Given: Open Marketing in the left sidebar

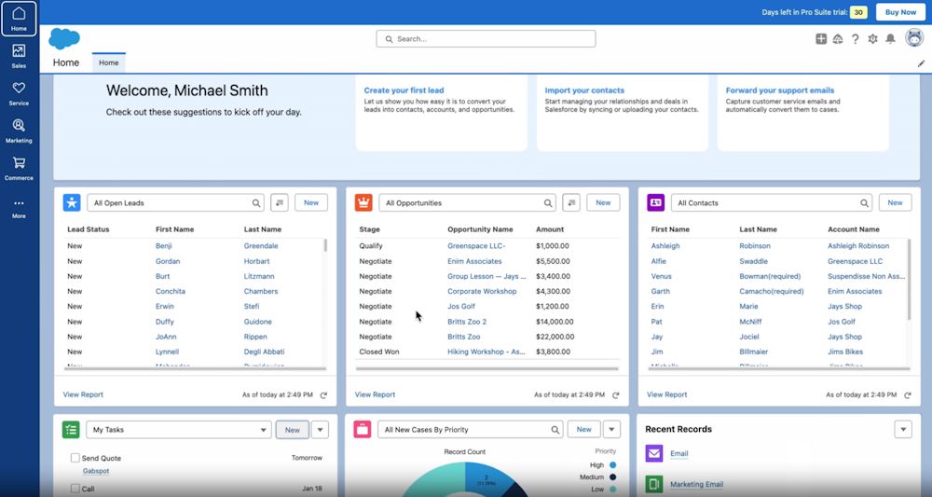Looking at the screenshot, I should click(19, 131).
